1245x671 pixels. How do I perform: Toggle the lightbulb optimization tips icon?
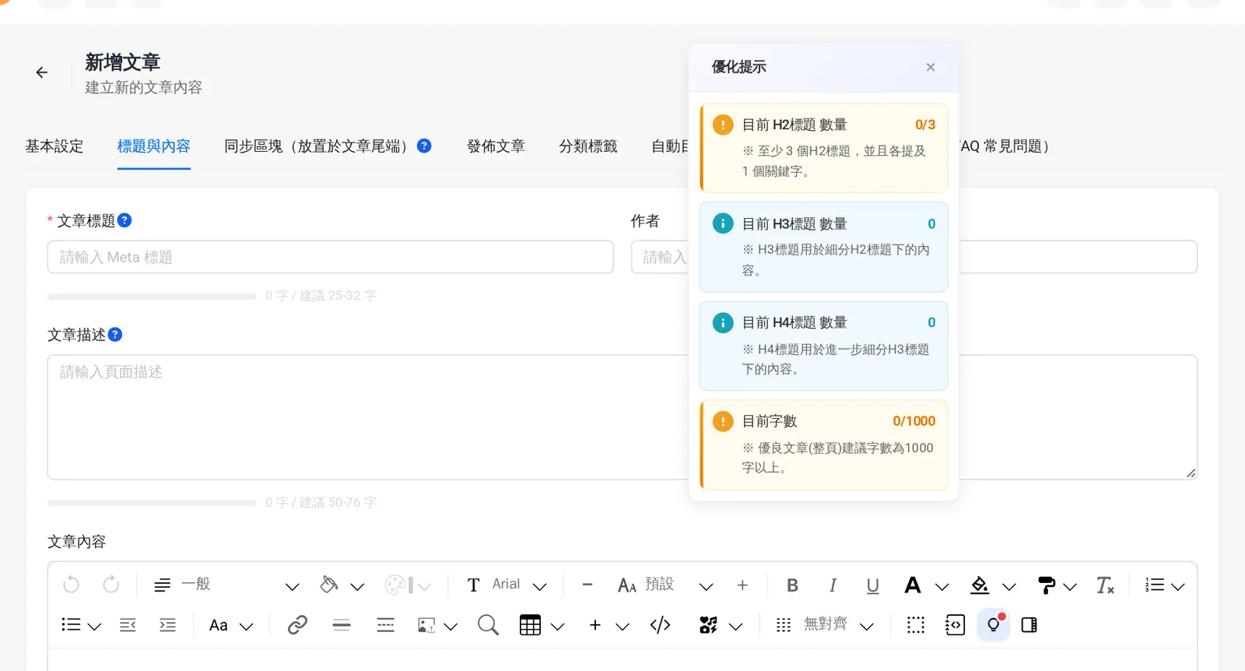994,625
